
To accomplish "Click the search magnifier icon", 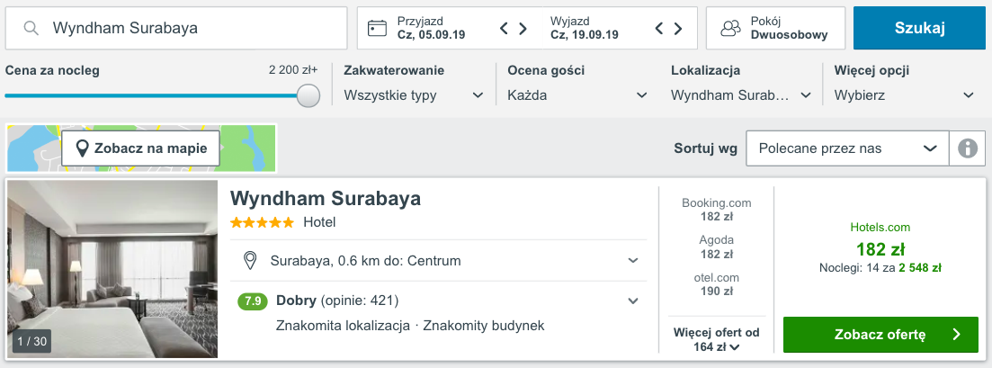I will point(31,28).
